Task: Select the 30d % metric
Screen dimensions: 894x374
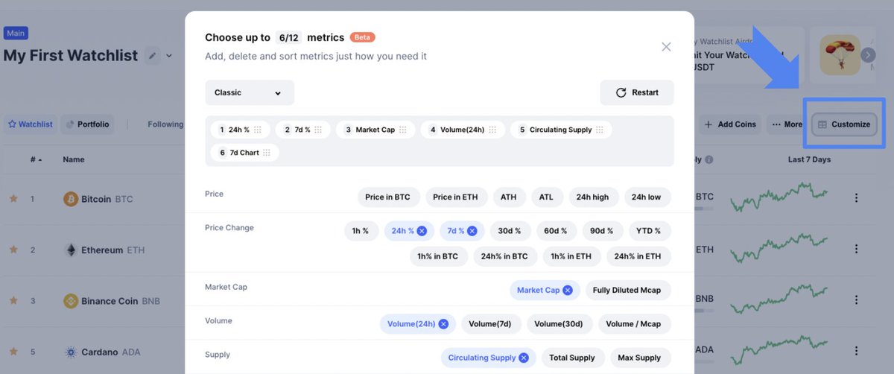Action: pyautogui.click(x=510, y=231)
